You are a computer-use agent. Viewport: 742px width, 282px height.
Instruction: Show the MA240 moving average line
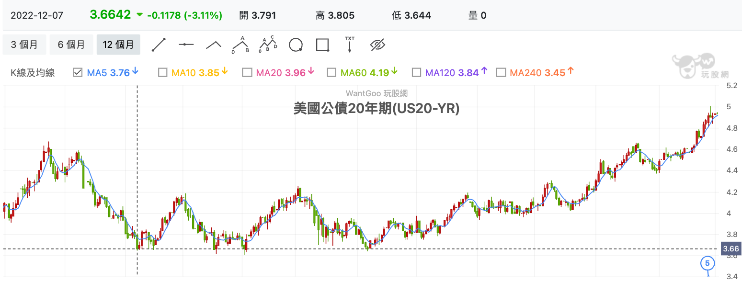(501, 73)
